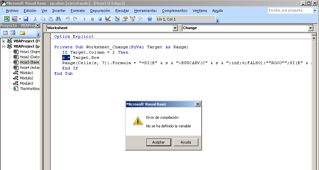Click the Redo arrow icon
The width and height of the screenshot is (319, 170).
click(x=75, y=19)
